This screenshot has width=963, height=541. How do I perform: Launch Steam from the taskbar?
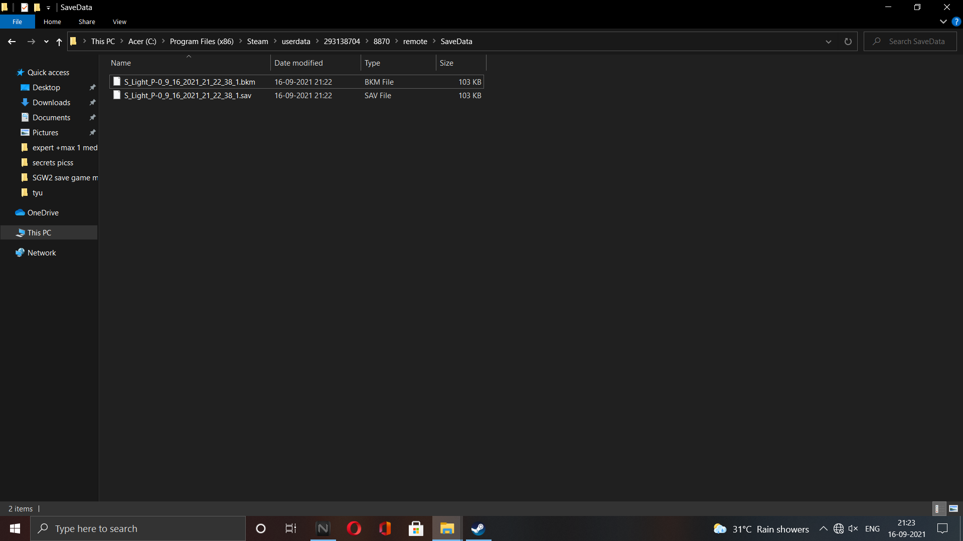pyautogui.click(x=477, y=528)
